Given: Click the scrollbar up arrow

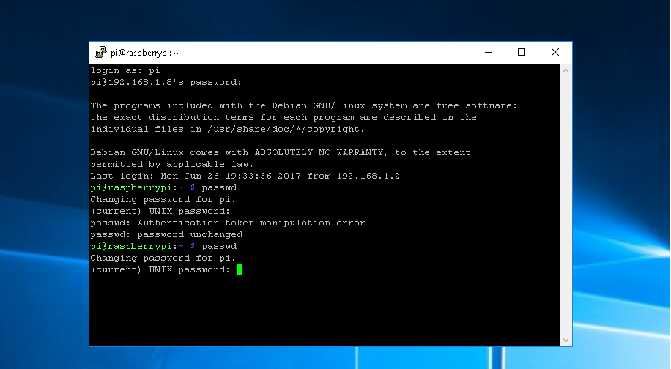Looking at the screenshot, I should [x=566, y=70].
